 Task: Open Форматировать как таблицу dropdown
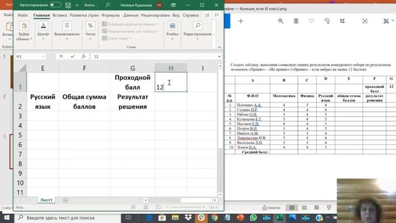131,31
